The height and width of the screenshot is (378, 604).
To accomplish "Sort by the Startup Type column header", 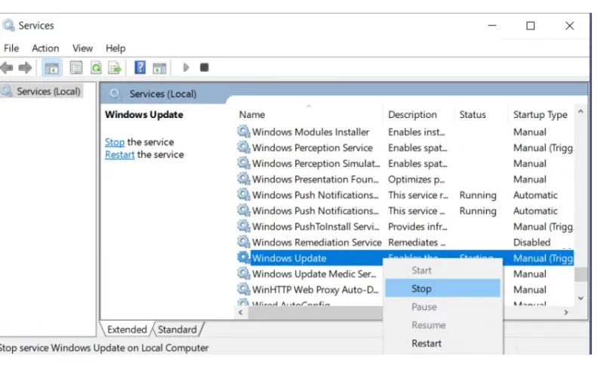I will pyautogui.click(x=541, y=115).
